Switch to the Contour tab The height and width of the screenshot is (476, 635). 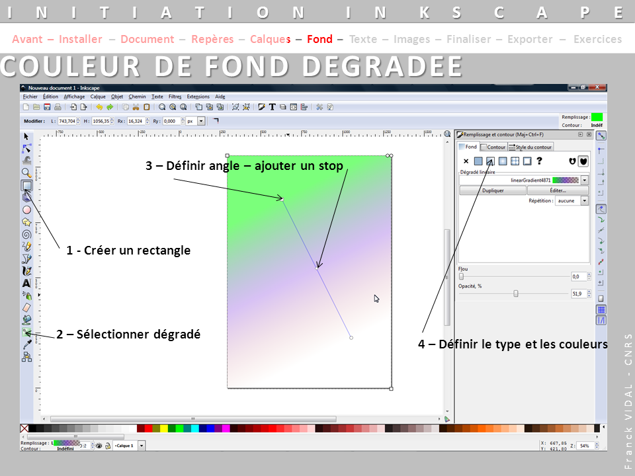point(493,147)
